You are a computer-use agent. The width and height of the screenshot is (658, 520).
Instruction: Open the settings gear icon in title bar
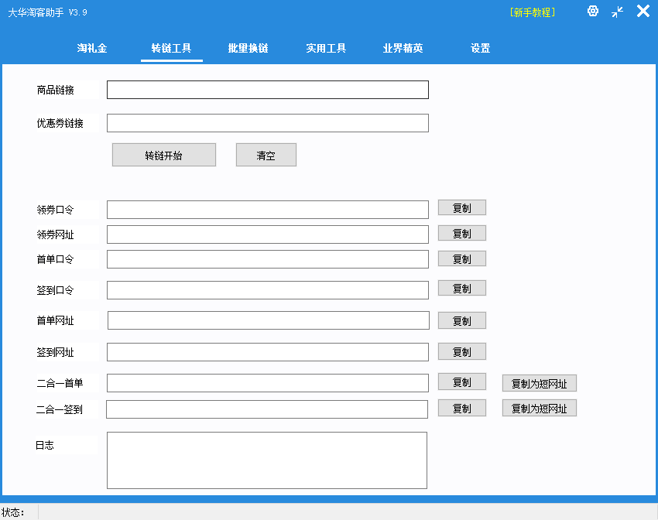592,12
